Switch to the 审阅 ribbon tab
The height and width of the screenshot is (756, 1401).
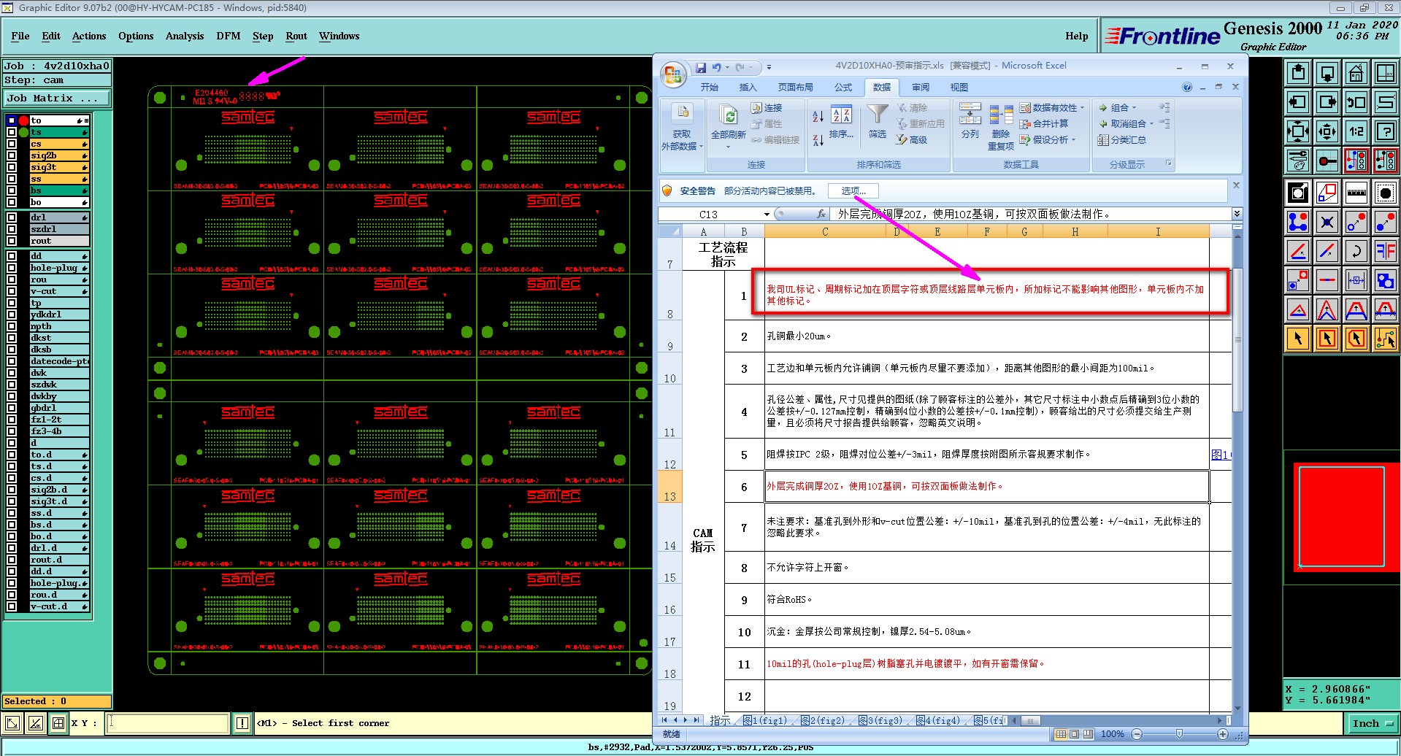[x=921, y=88]
